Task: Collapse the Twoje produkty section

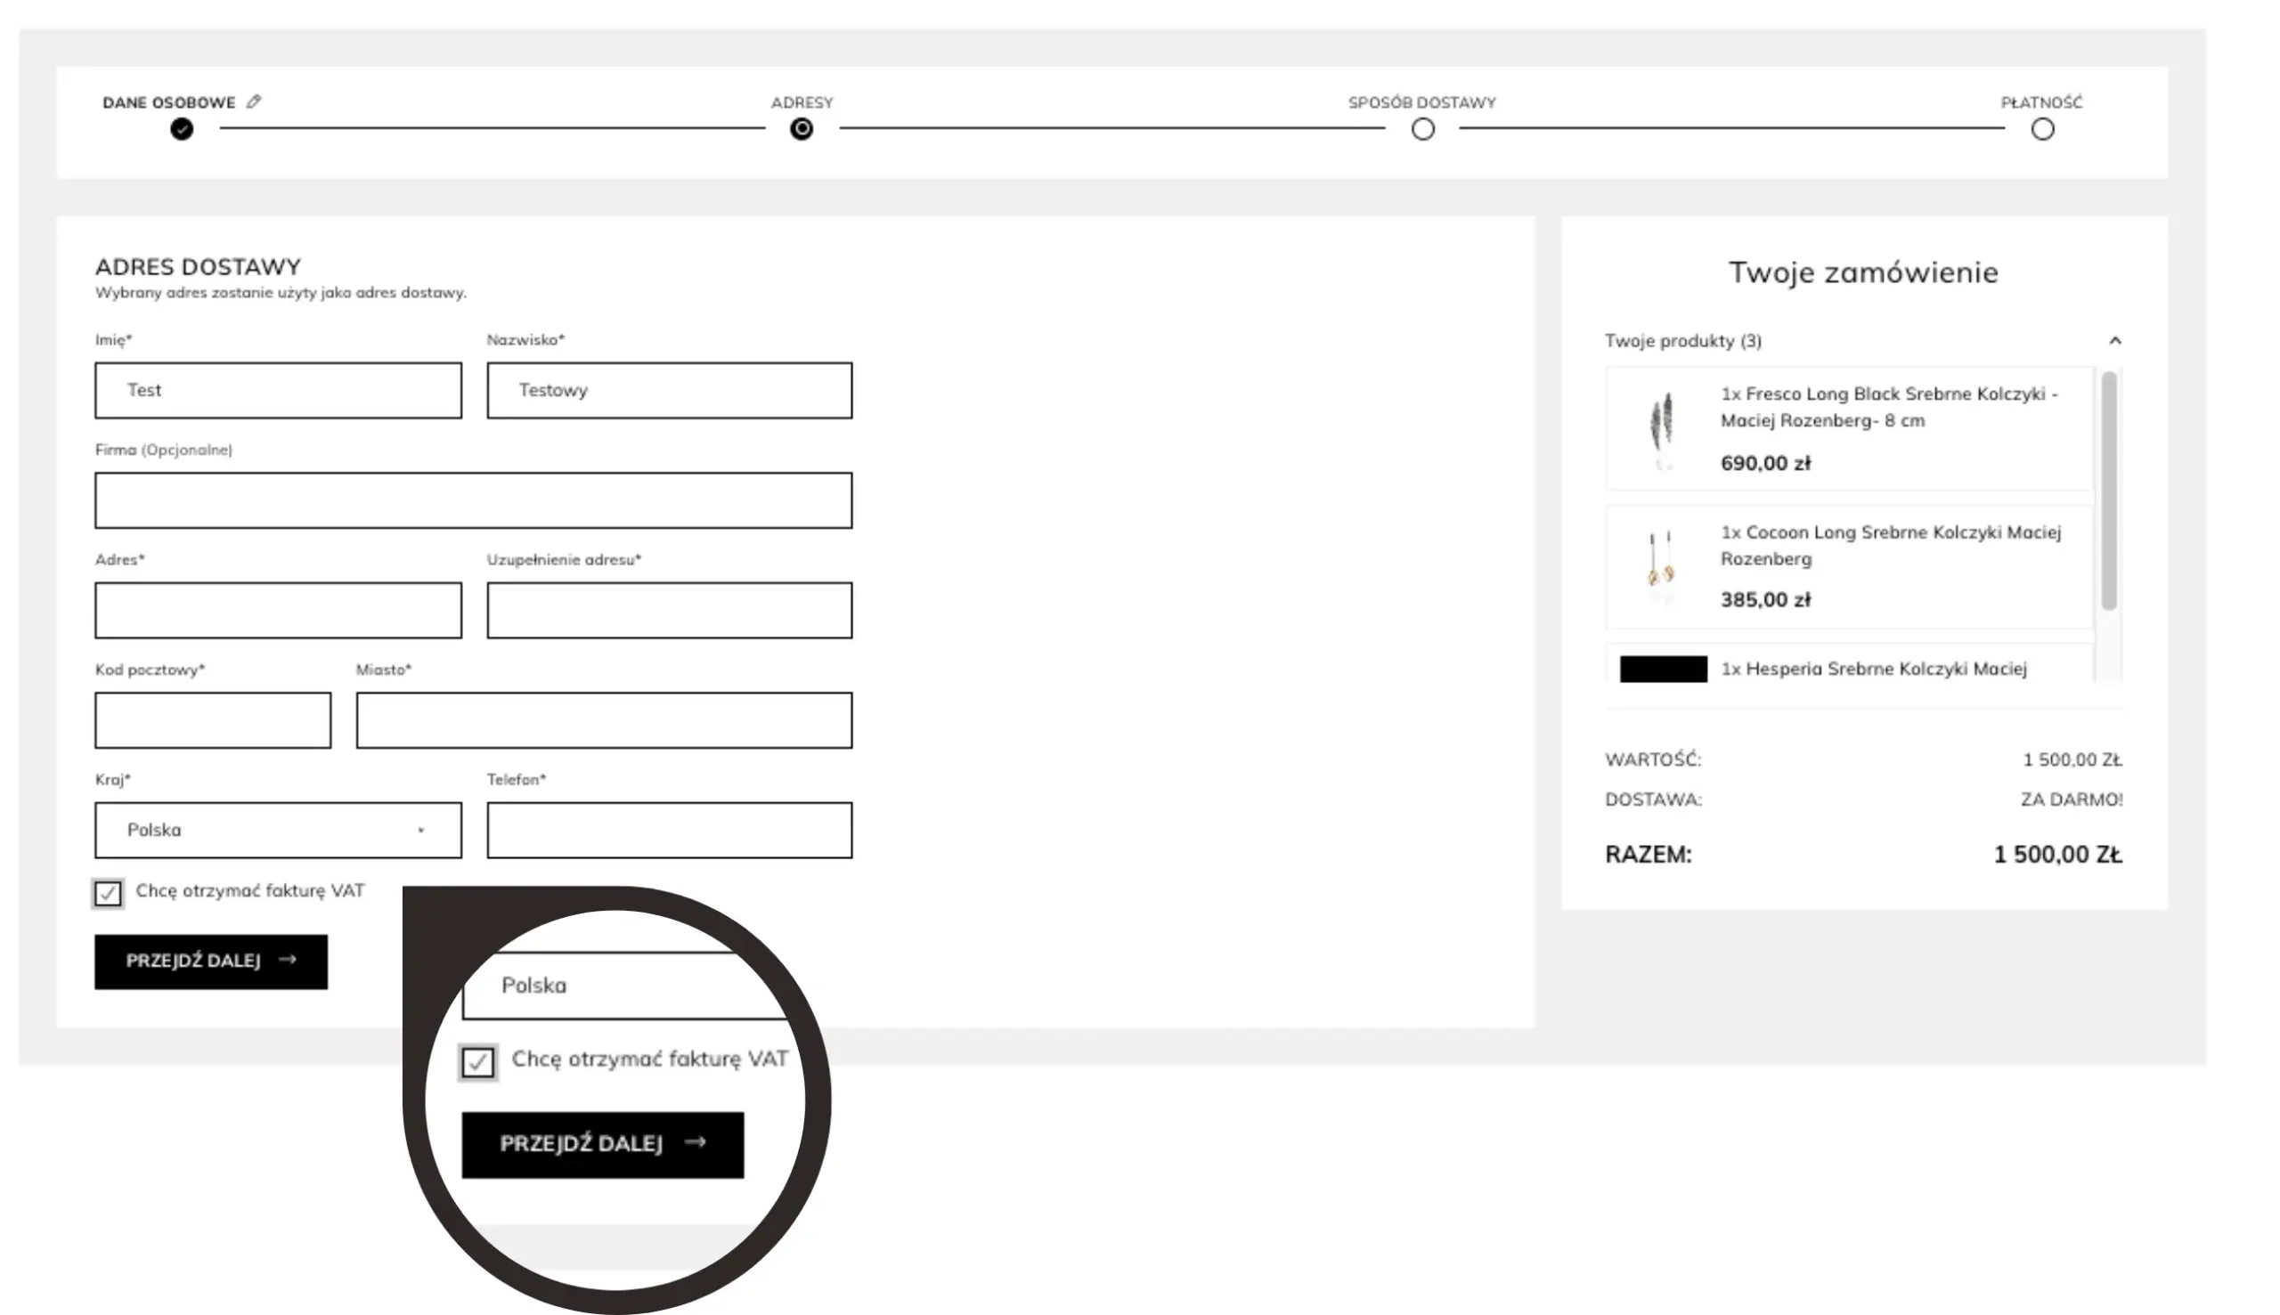Action: (2115, 340)
